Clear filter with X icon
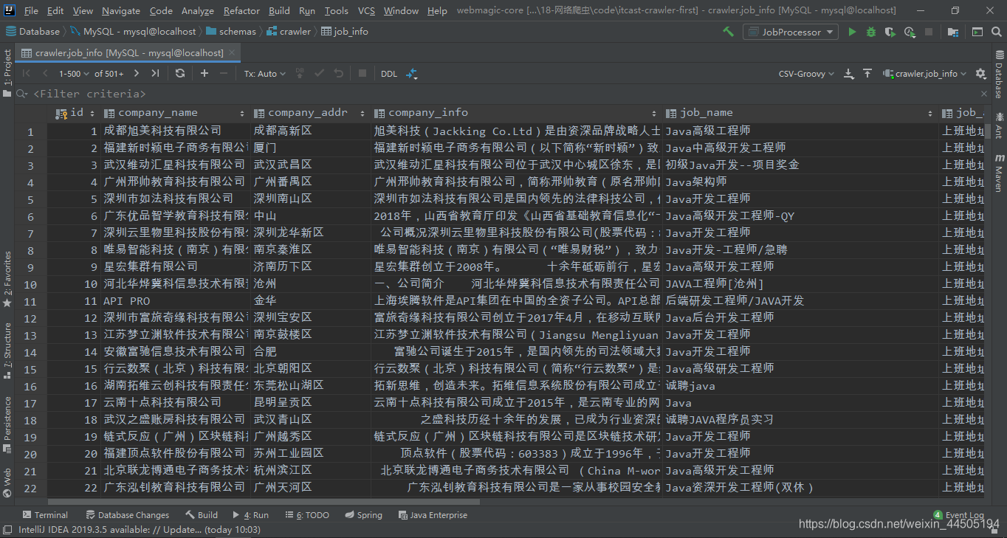Viewport: 1007px width, 538px height. [x=983, y=94]
